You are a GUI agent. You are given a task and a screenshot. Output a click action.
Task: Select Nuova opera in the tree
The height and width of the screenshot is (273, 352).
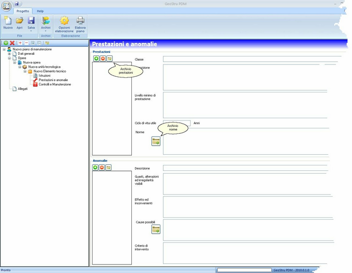[x=32, y=62]
